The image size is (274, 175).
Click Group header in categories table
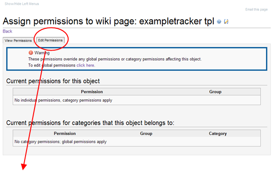coord(146,133)
